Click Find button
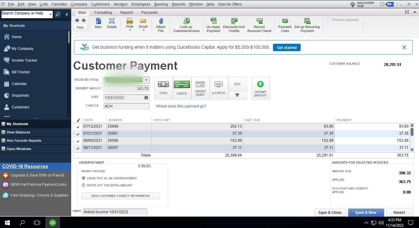Image resolution: width=419 pixels, height=228 pixels. point(80,27)
